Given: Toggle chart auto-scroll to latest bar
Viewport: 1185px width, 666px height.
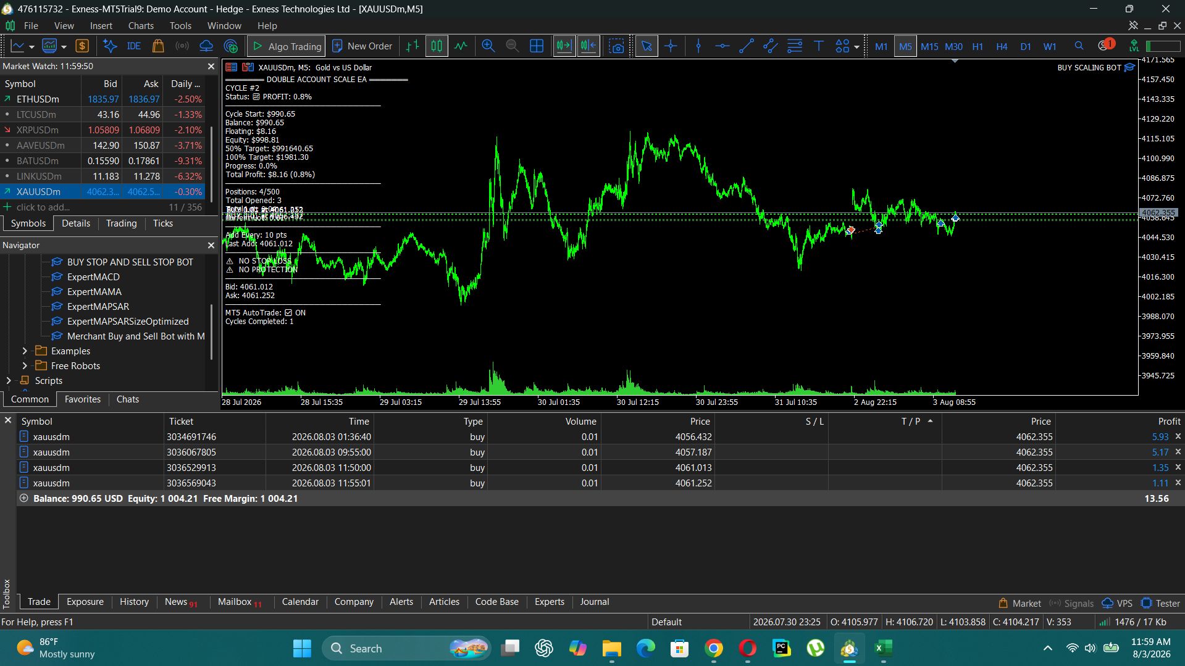Looking at the screenshot, I should [x=564, y=46].
